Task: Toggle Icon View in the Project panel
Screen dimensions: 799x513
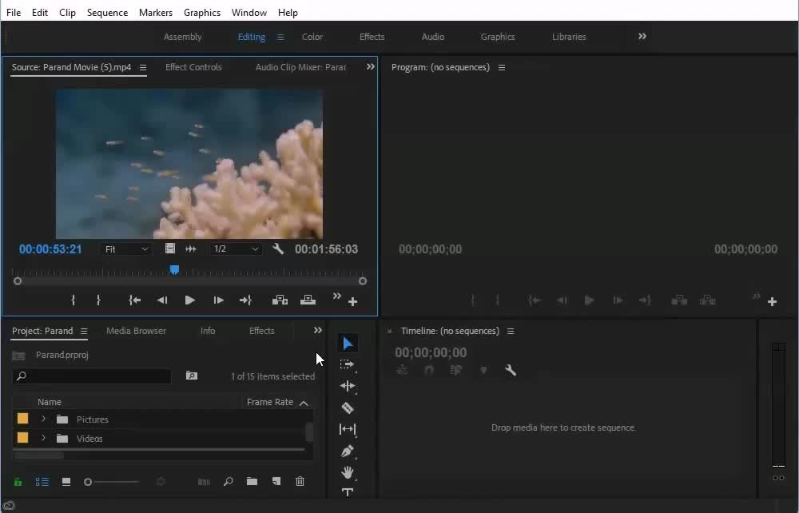Action: (x=66, y=482)
